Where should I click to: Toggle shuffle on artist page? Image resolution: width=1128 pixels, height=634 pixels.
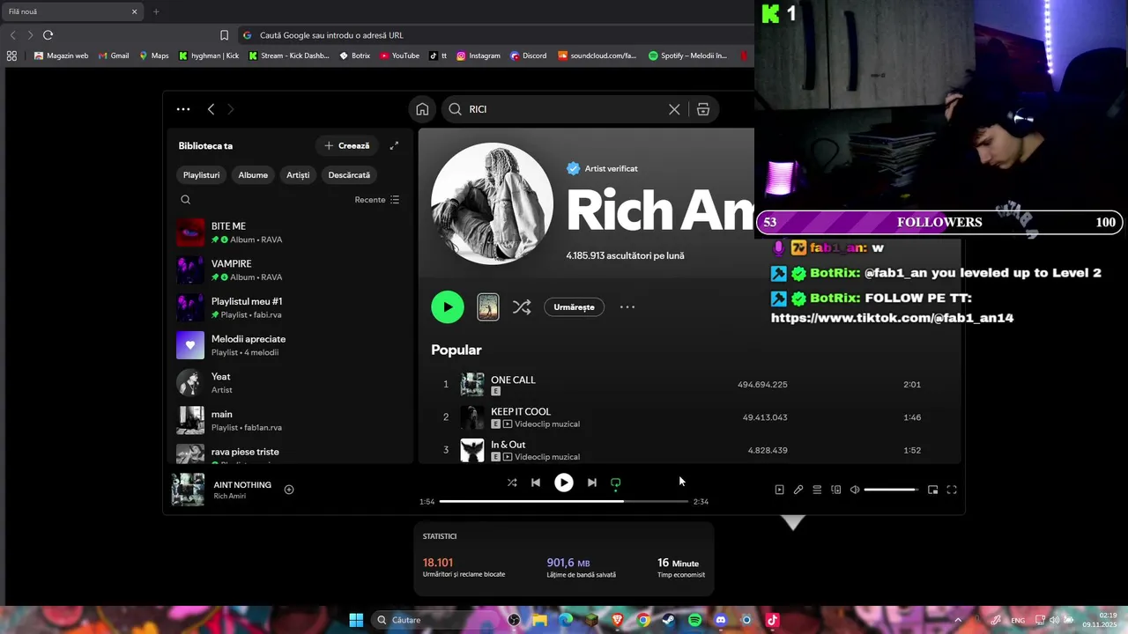click(522, 307)
